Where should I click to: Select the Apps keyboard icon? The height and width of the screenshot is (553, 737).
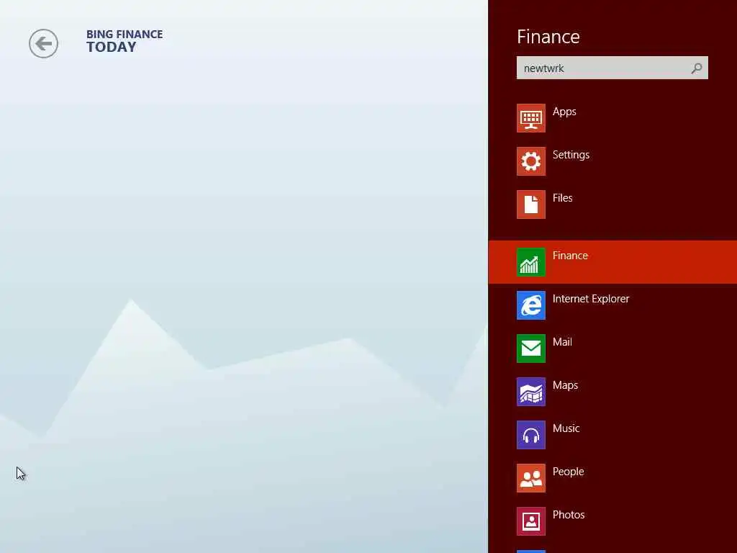(531, 118)
